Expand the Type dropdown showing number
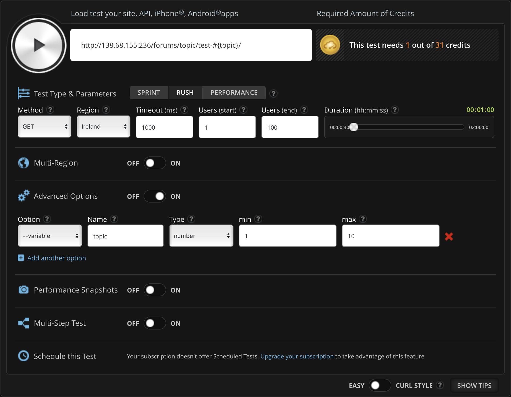511x397 pixels. click(x=201, y=236)
